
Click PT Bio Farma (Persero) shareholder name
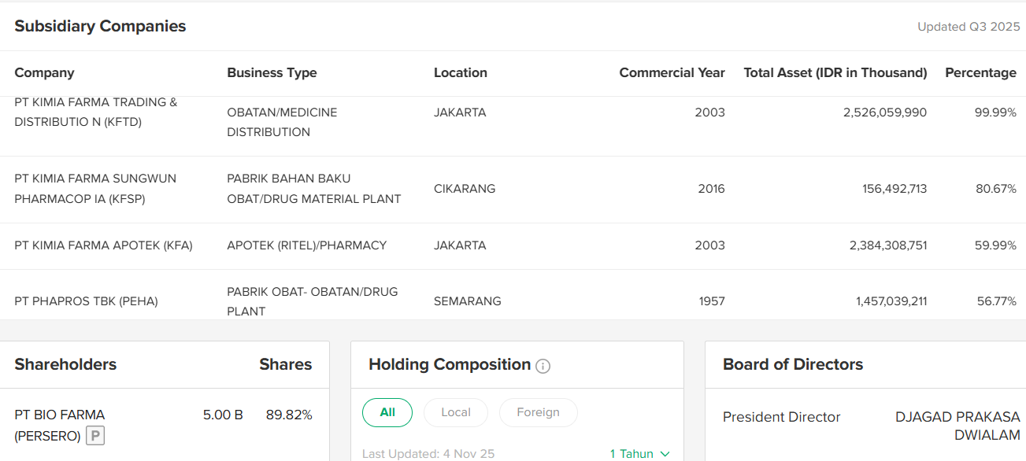point(59,425)
